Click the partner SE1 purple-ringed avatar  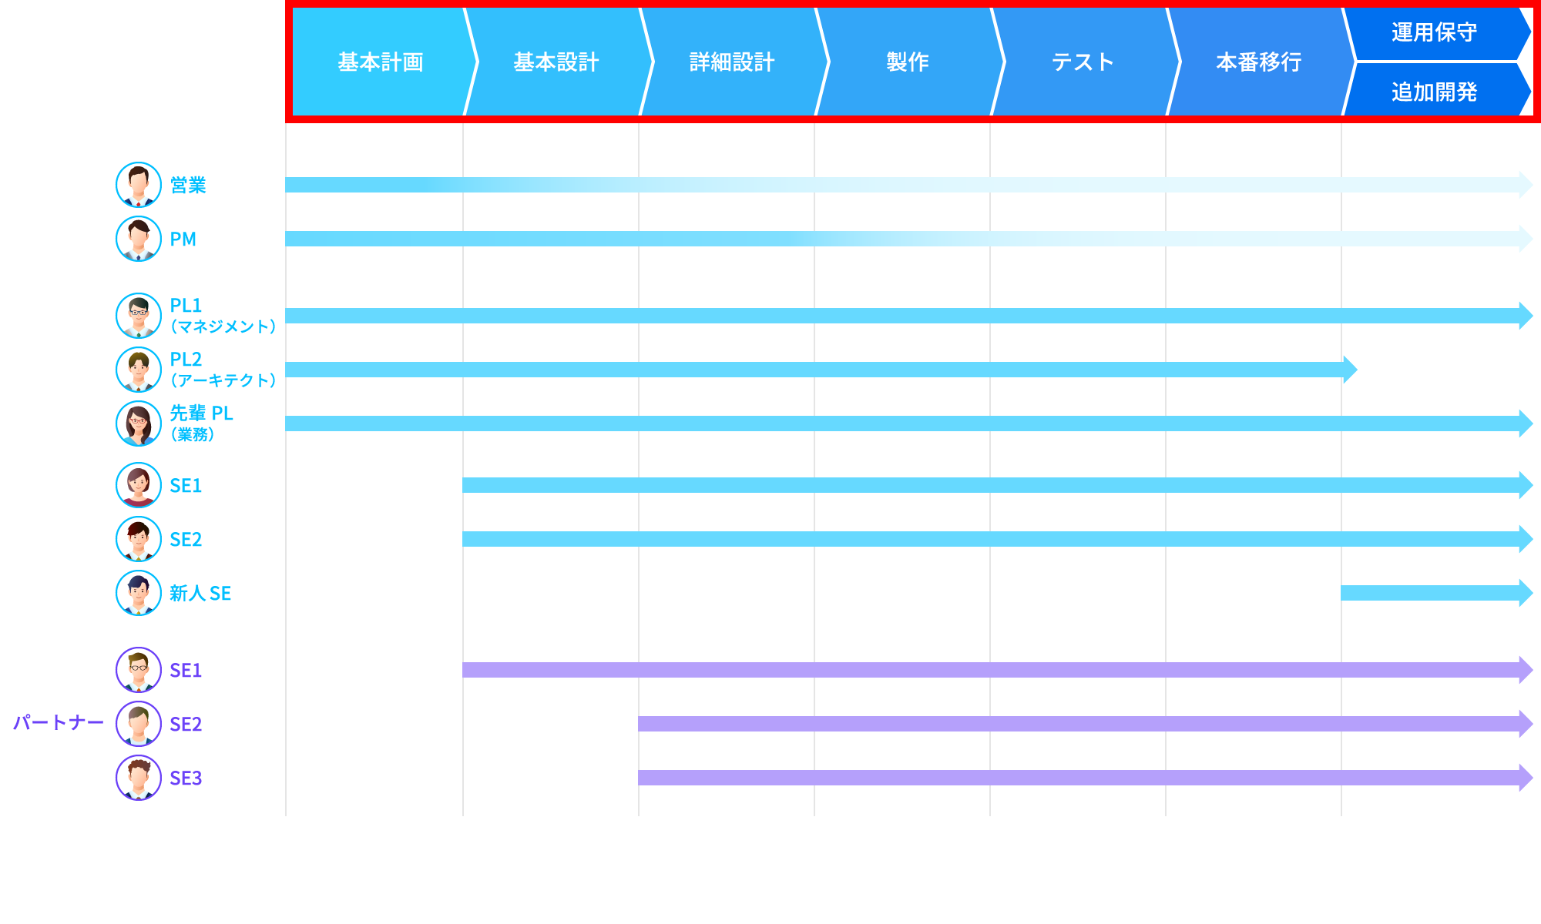point(139,670)
